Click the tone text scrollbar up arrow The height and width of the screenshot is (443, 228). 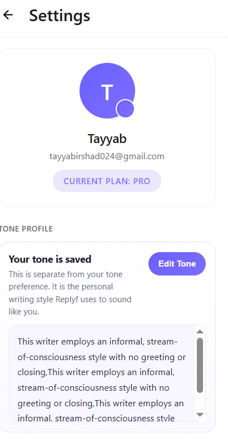[200, 332]
